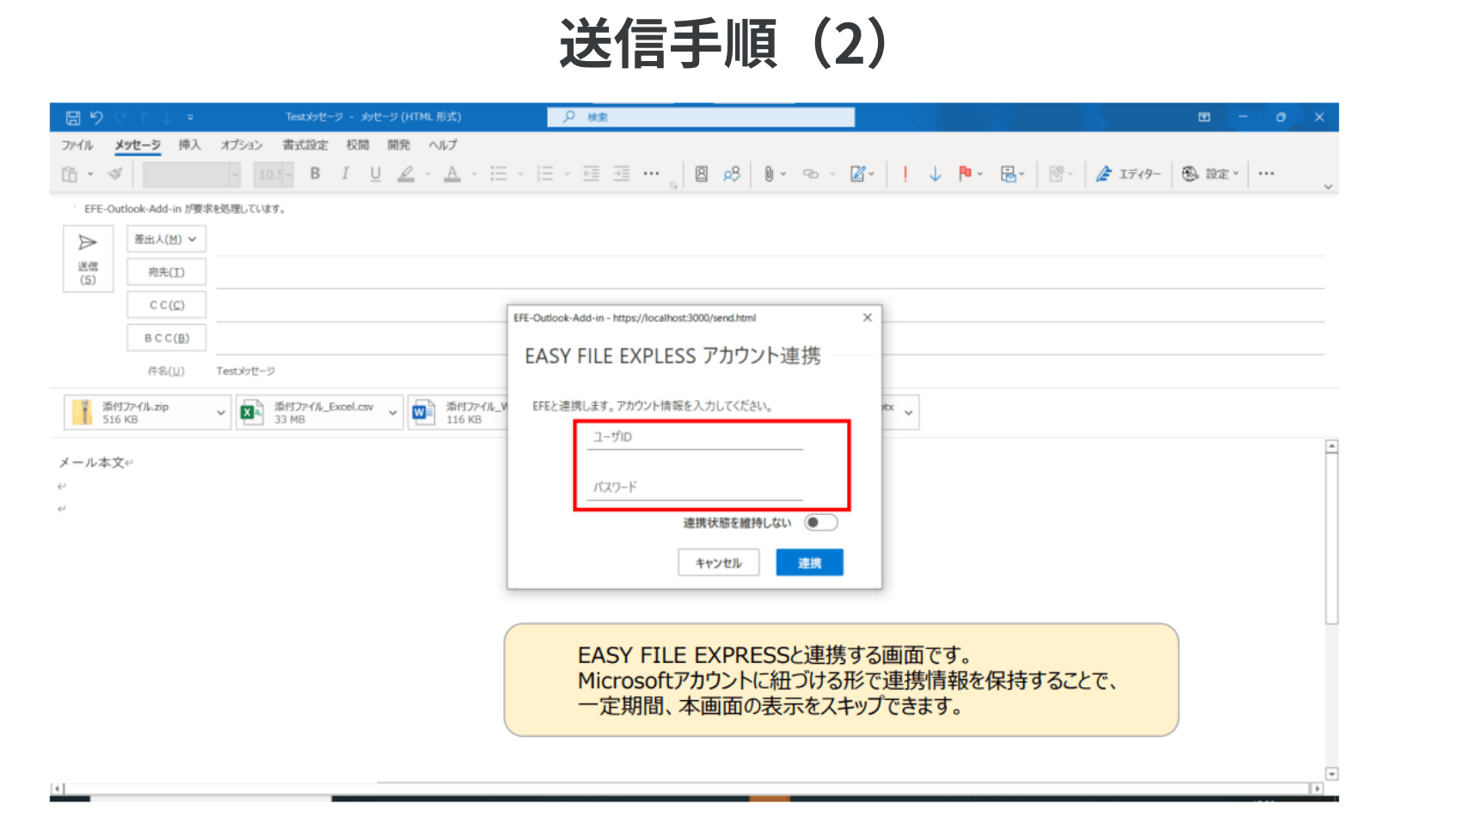
Task: Open the Editor tool
Action: (x=1128, y=174)
